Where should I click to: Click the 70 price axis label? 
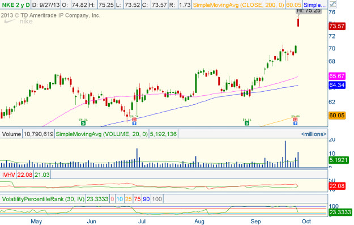[332, 48]
